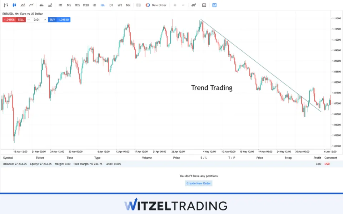Select the candlestick chart type
This screenshot has height=214, width=343.
coord(14,5)
